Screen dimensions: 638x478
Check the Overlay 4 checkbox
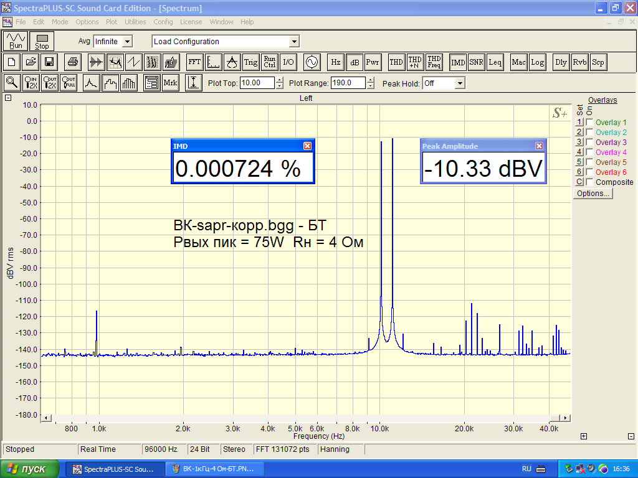pos(589,152)
